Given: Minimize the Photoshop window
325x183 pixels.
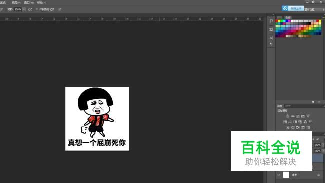Looking at the screenshot, I should point(307,2).
